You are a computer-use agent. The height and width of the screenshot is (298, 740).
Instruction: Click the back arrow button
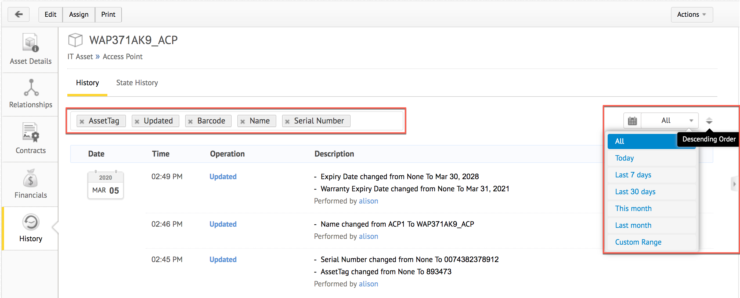19,14
